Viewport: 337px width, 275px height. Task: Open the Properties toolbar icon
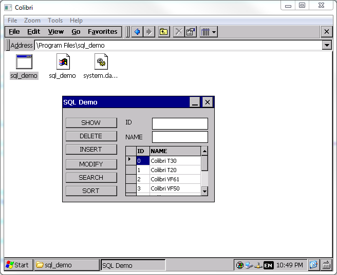191,32
